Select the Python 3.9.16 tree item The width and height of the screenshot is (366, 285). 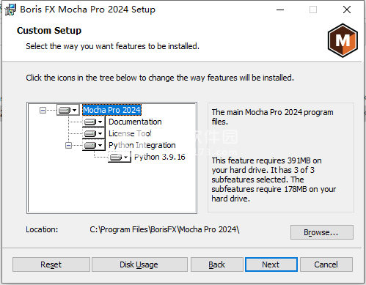pyautogui.click(x=160, y=157)
